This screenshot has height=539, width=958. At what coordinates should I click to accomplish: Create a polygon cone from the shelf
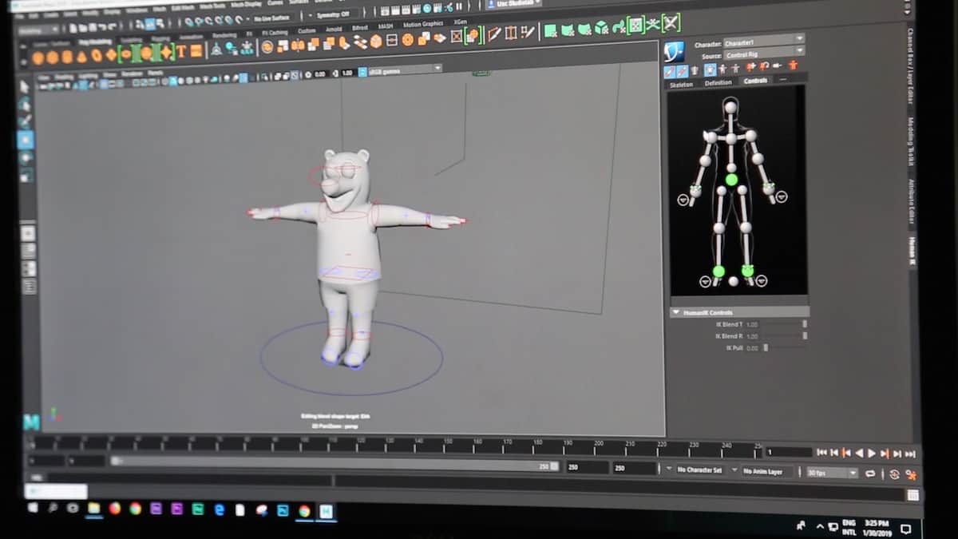point(81,57)
